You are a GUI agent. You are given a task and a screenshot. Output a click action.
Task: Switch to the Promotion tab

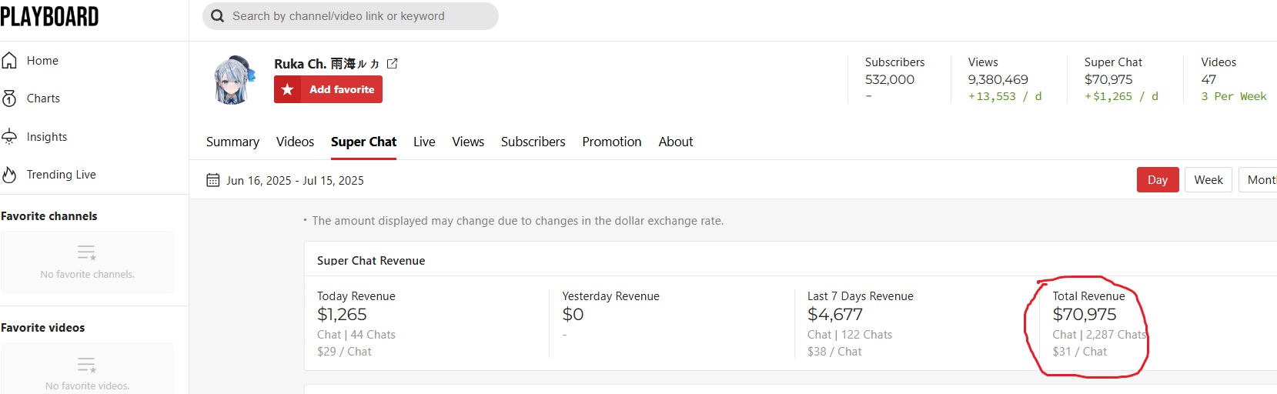point(612,142)
